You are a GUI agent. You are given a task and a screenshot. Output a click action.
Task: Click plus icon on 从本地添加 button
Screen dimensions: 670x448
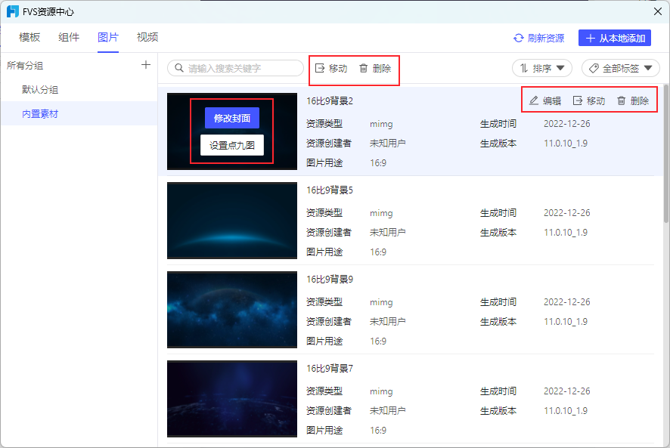pos(590,38)
